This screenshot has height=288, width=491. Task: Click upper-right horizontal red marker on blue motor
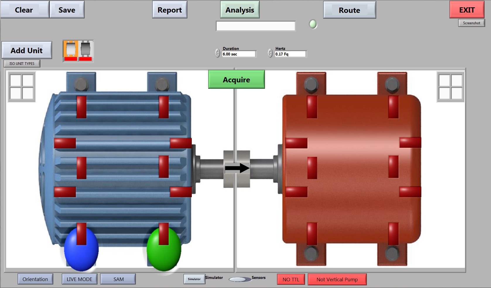pyautogui.click(x=181, y=143)
